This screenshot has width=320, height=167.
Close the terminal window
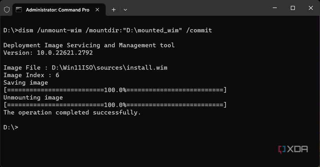coord(311,8)
